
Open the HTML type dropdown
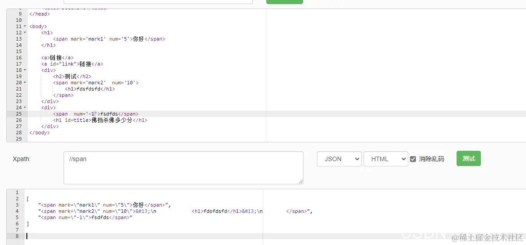coord(386,159)
